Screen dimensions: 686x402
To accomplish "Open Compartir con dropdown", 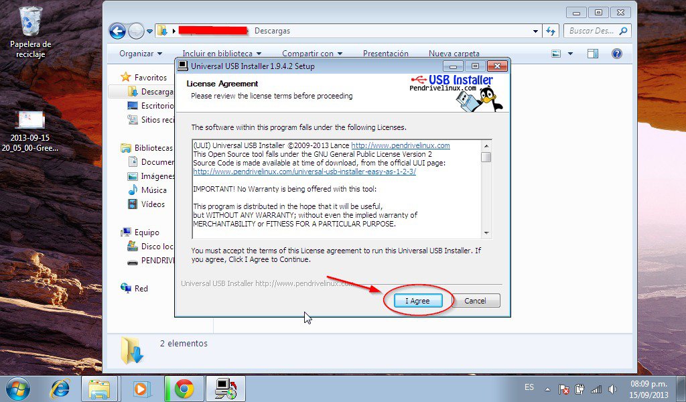I will click(x=312, y=54).
